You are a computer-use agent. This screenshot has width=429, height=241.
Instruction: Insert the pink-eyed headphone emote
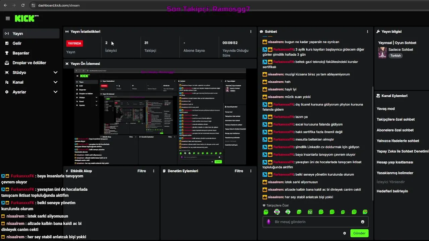[x=277, y=212]
